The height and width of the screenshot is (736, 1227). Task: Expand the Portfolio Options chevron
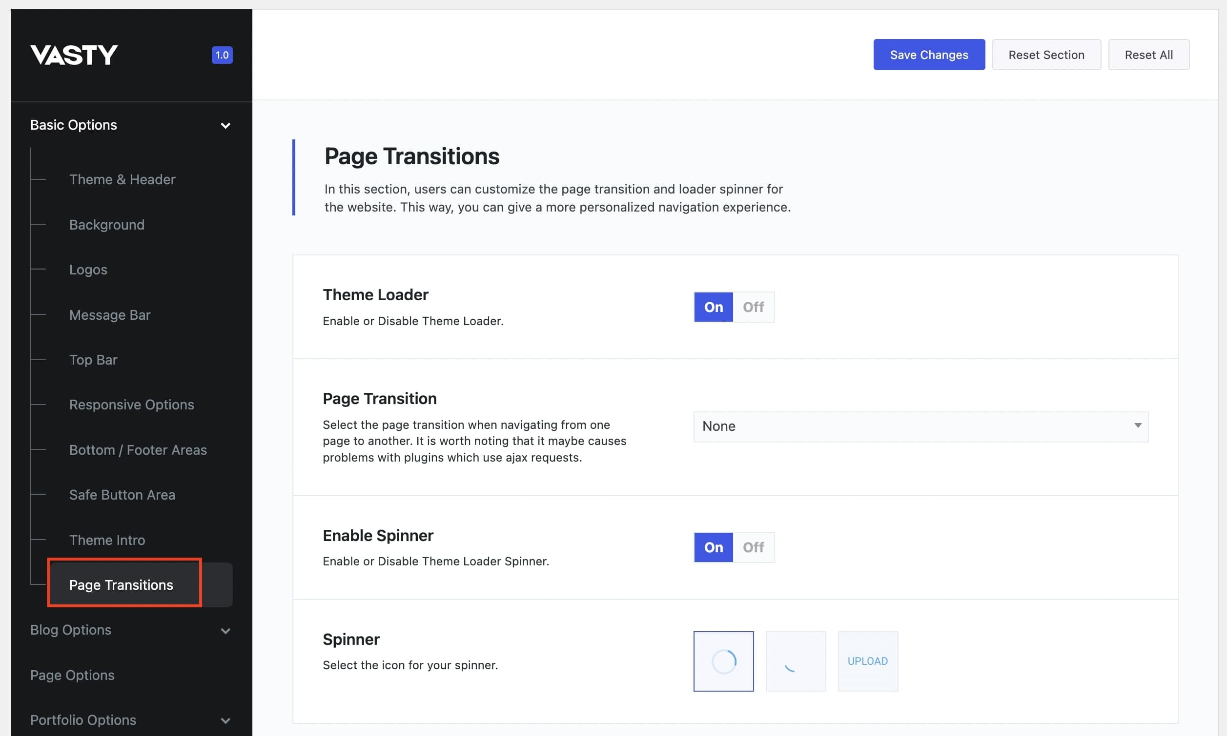point(225,720)
